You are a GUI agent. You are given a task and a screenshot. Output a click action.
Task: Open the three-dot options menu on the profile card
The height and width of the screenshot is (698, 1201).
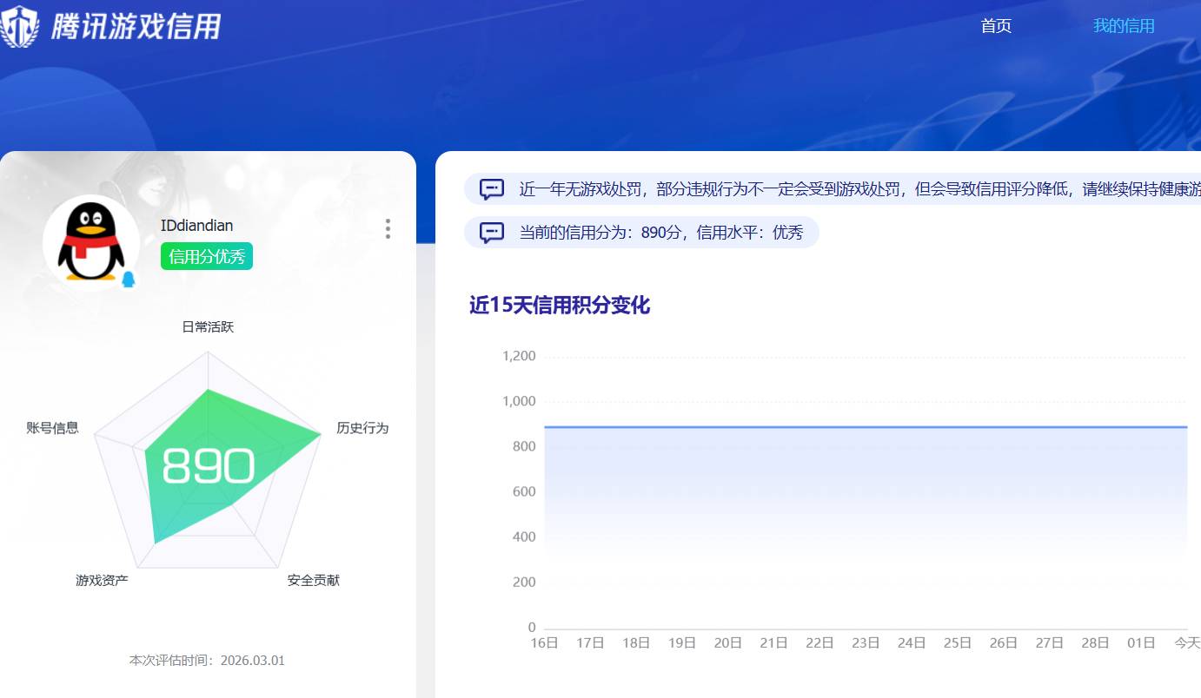click(x=387, y=228)
